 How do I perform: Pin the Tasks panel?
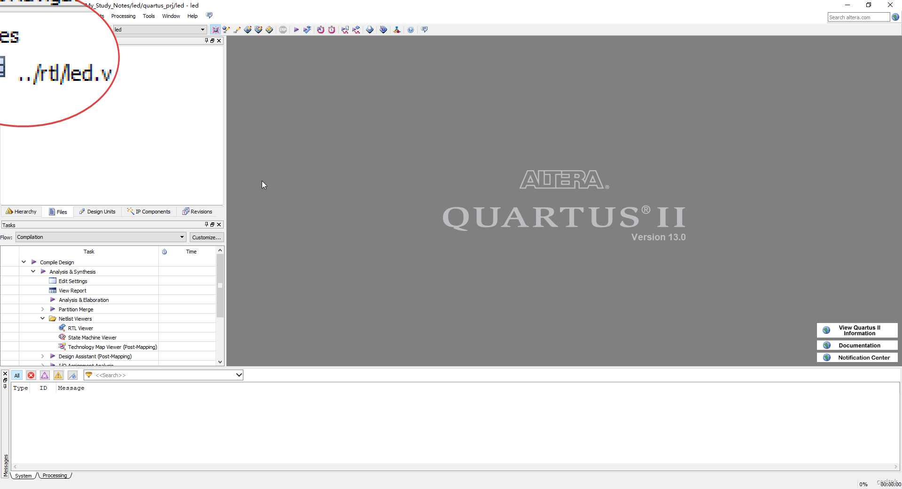(x=206, y=225)
